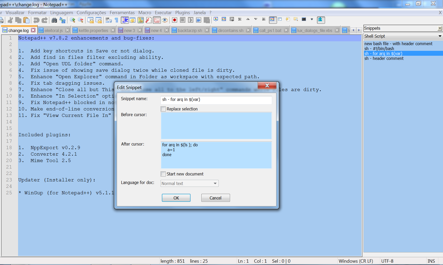Image resolution: width=443 pixels, height=265 pixels.
Task: Confirm snippet with OK button
Action: point(176,198)
